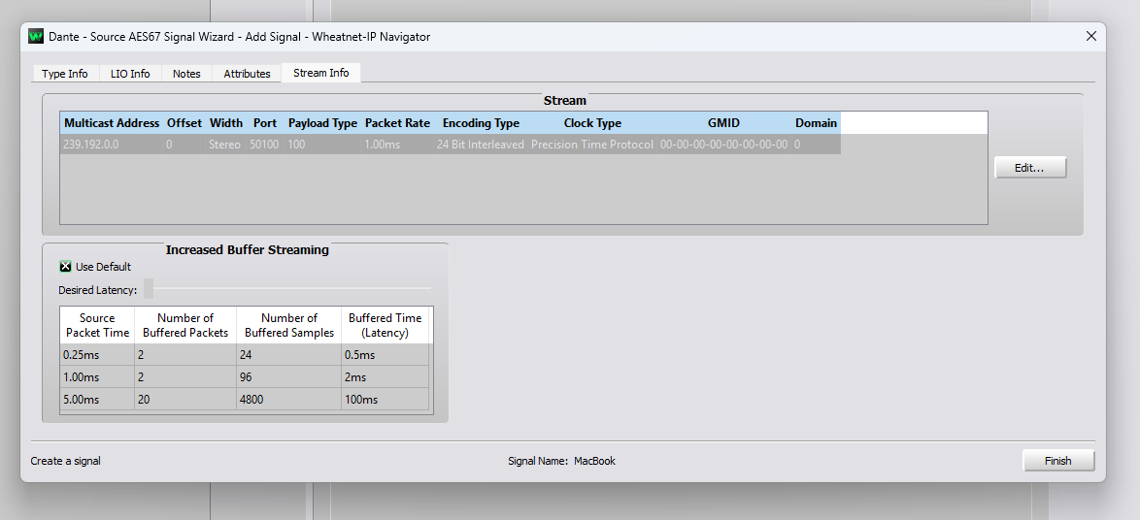This screenshot has height=520, width=1140.
Task: Go to the Attributes tab
Action: (x=247, y=74)
